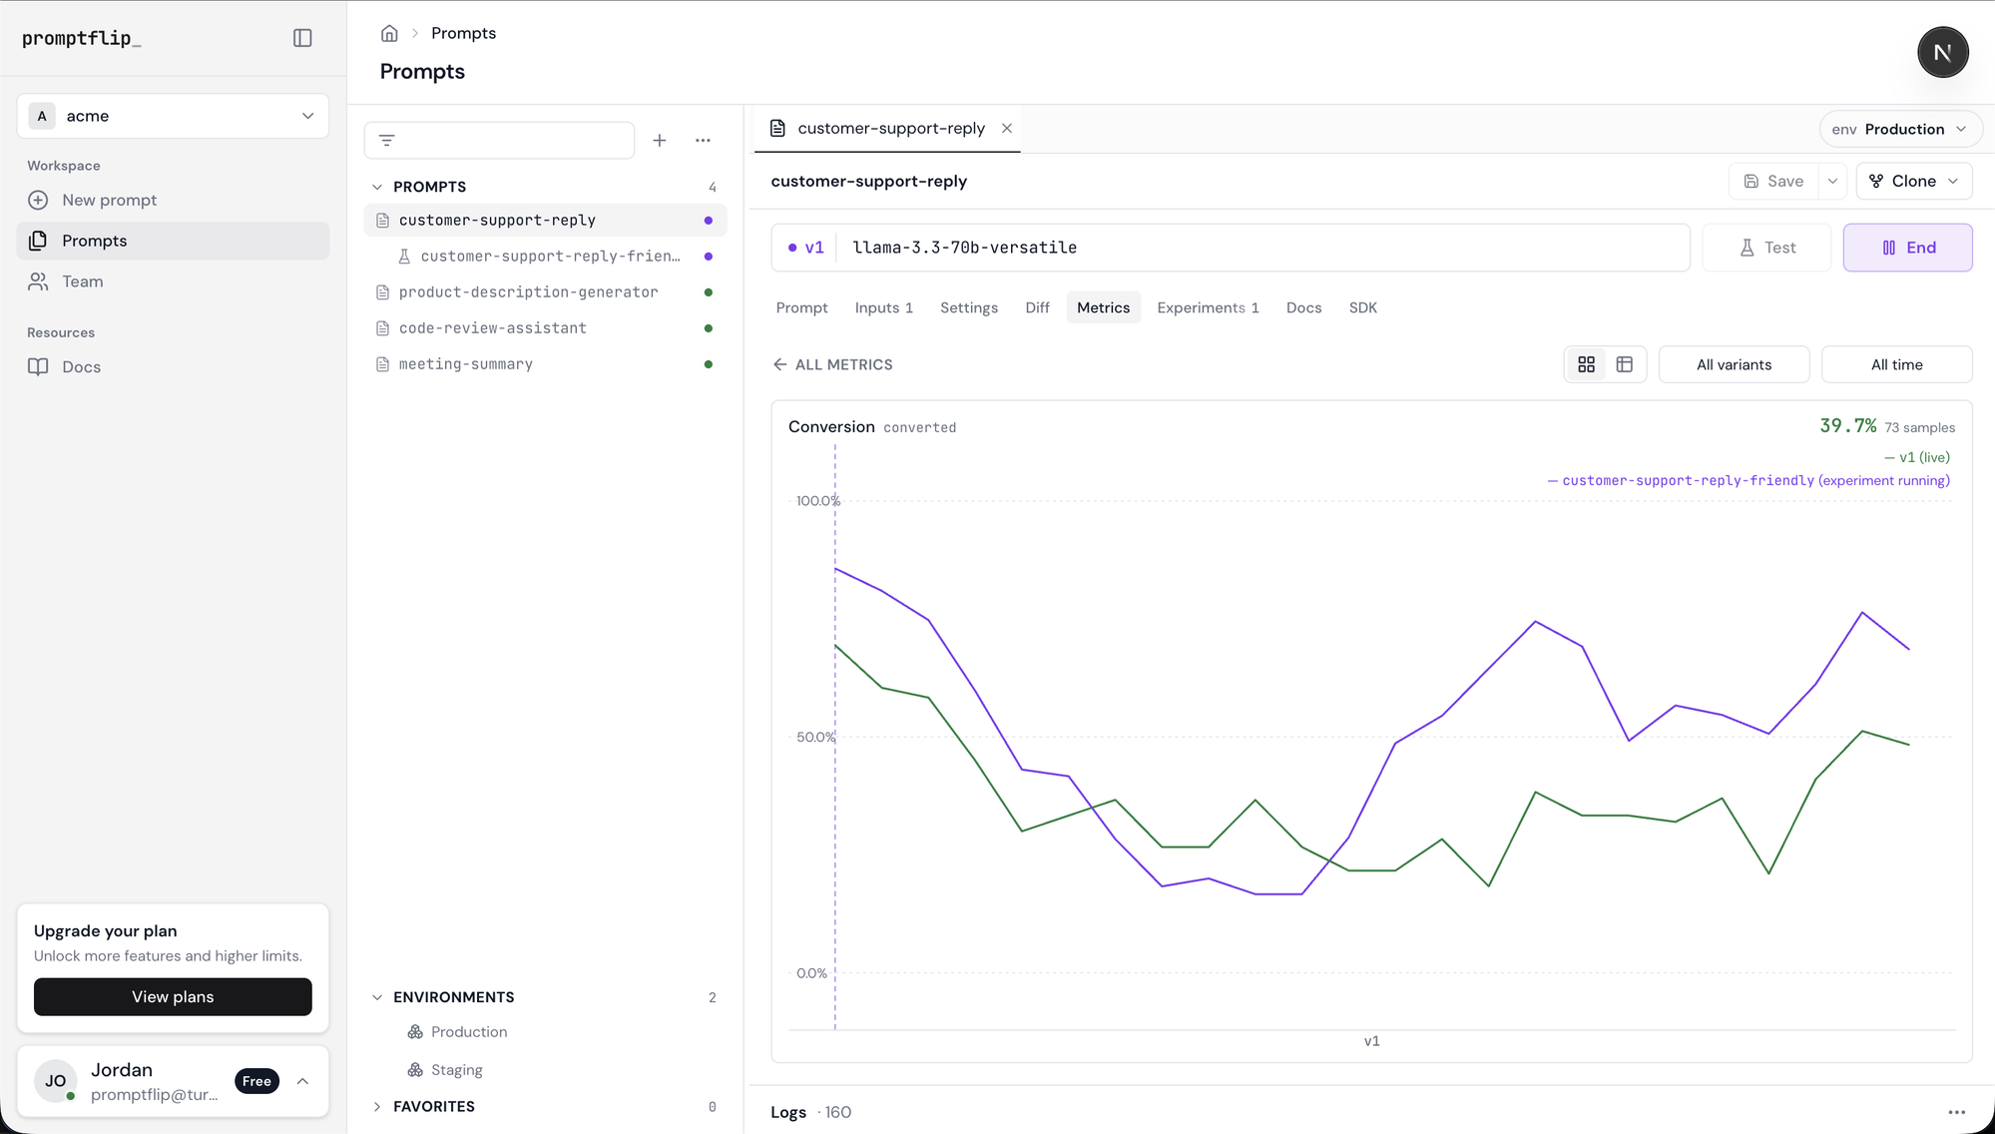
Task: Open the logs more options menu
Action: coord(1956,1112)
